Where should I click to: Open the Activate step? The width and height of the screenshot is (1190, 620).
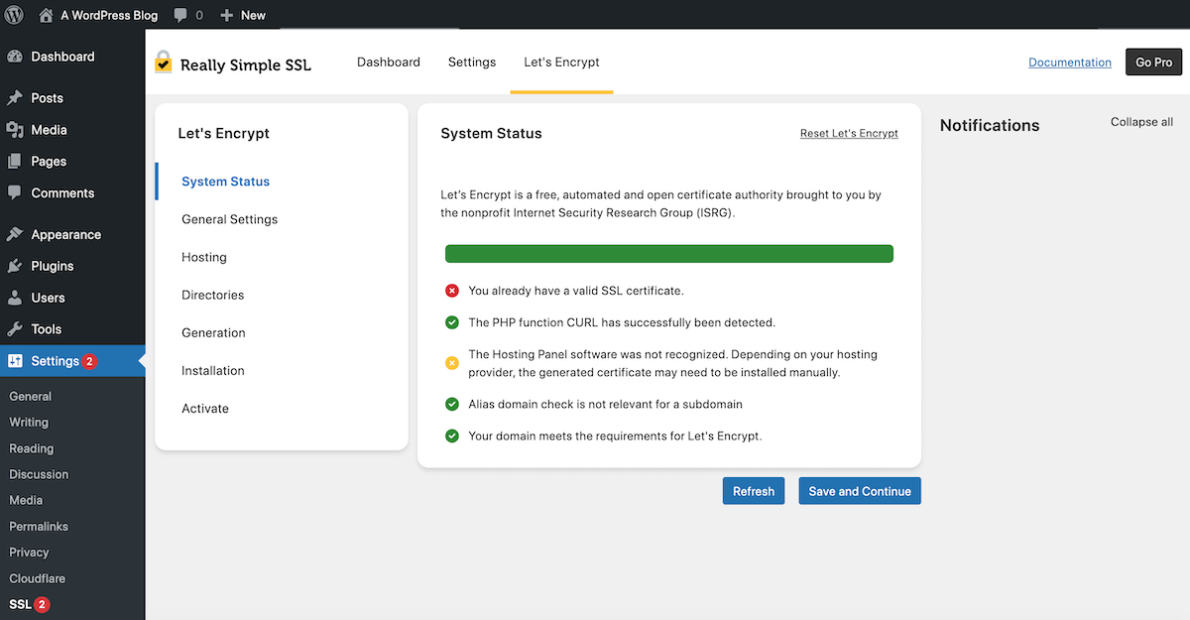pyautogui.click(x=205, y=408)
